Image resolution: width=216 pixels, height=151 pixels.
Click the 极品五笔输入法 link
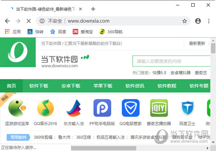click(110, 137)
